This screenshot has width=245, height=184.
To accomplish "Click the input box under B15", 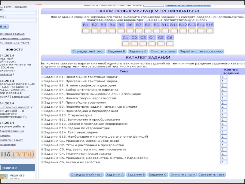I will point(209,31).
